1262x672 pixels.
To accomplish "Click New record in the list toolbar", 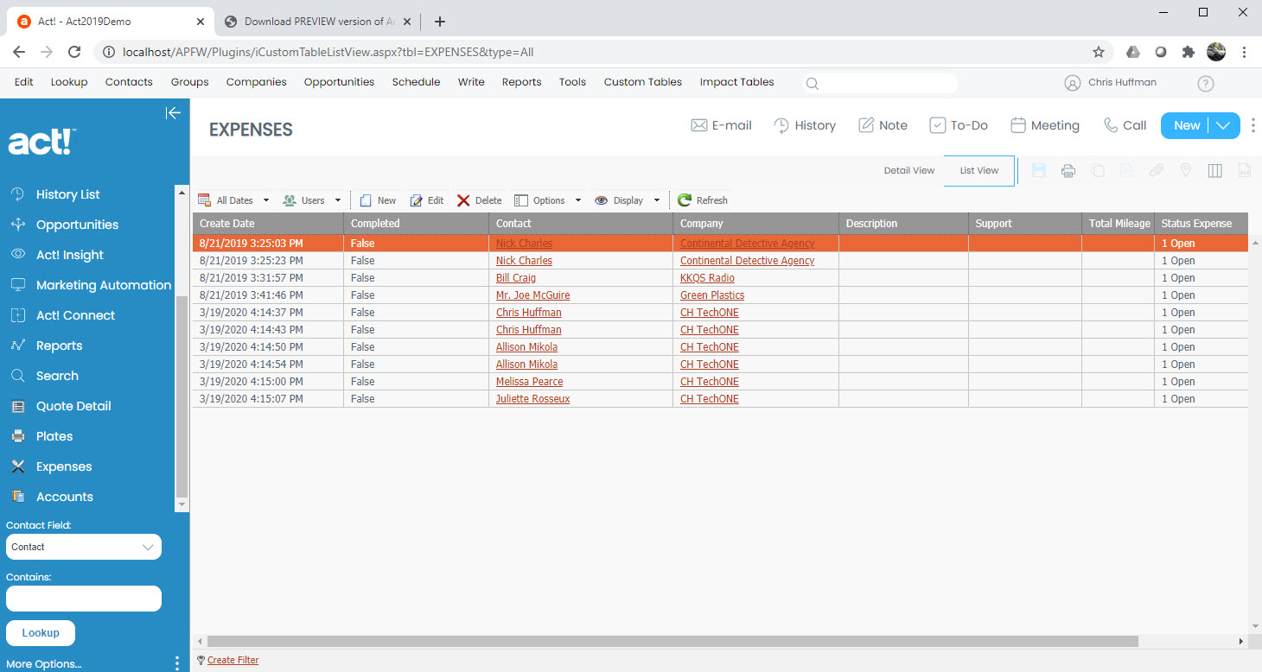I will click(x=378, y=200).
